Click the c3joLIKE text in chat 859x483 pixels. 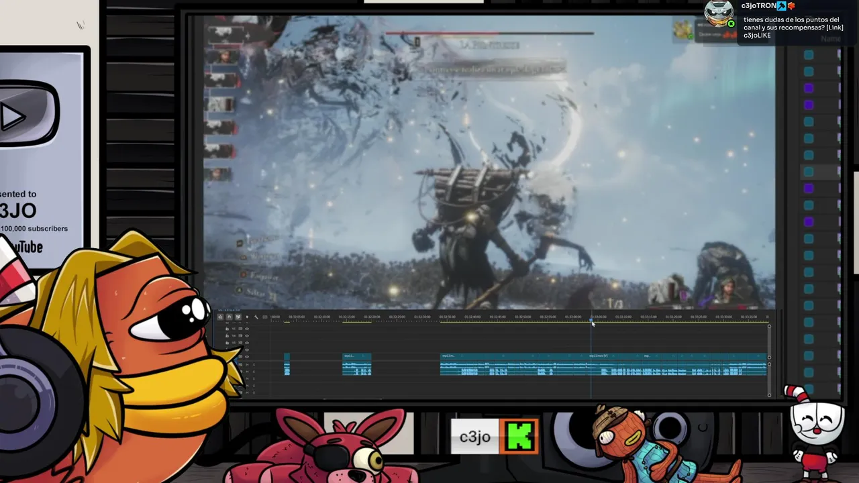coord(757,36)
